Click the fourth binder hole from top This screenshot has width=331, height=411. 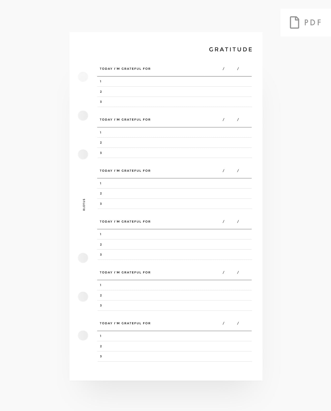[x=83, y=258]
